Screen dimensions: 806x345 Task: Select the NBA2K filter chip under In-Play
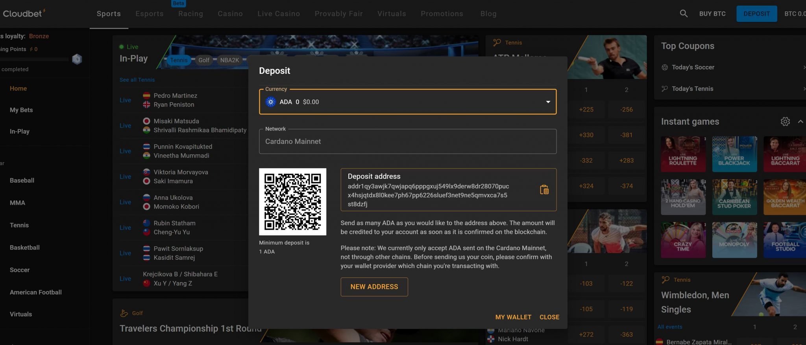pos(230,60)
